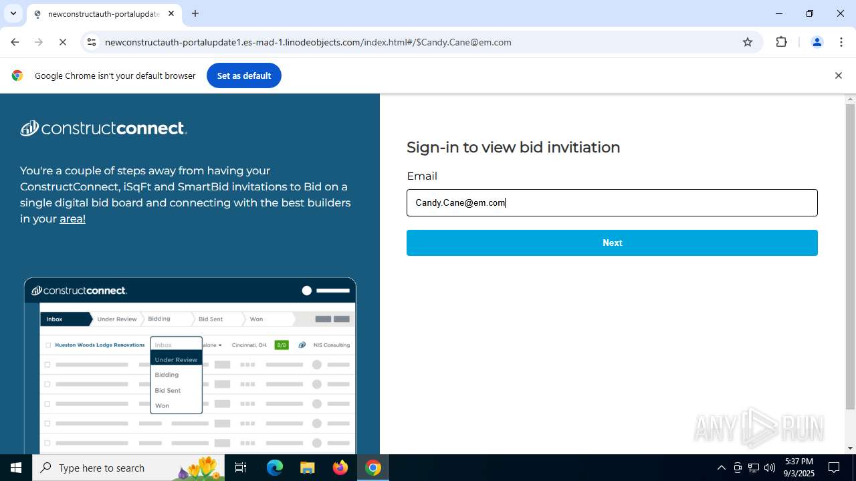Close the newconstructauth tab
Viewport: 856px width, 481px height.
pos(171,13)
